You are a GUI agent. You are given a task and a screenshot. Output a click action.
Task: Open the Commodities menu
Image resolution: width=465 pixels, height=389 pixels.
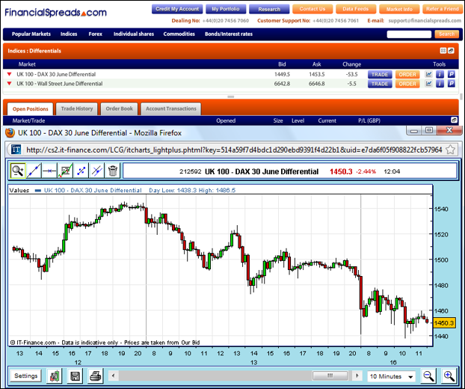179,34
